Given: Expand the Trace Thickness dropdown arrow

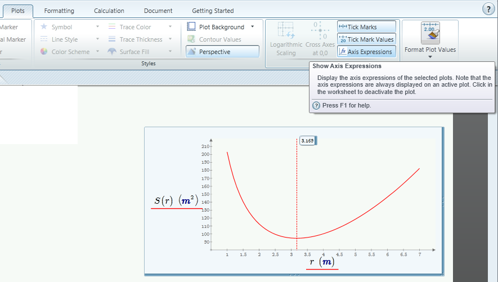Looking at the screenshot, I should pos(171,39).
